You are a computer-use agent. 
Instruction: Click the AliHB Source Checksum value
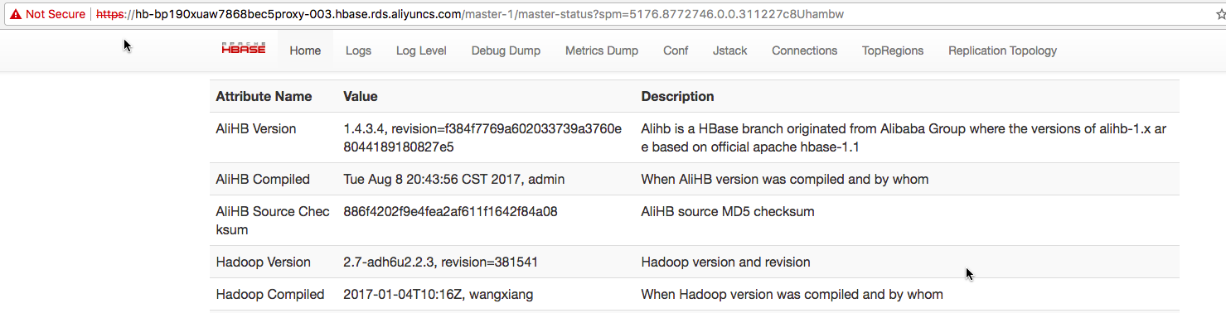pos(450,211)
